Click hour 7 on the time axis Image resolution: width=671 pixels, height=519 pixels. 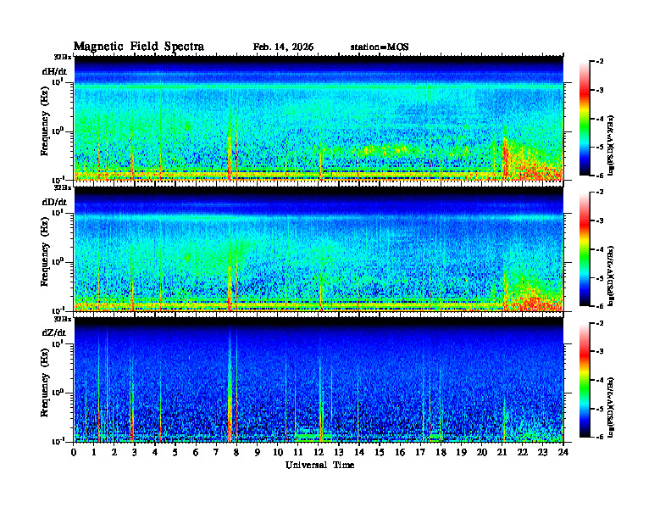click(x=216, y=453)
